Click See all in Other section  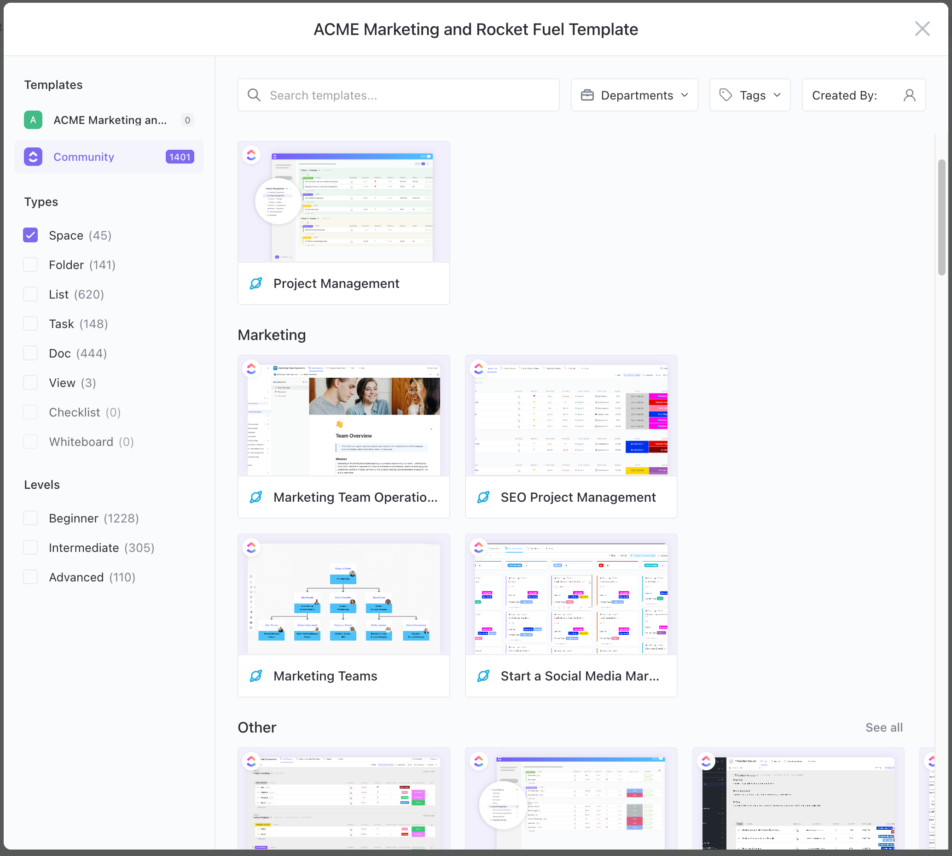click(x=884, y=727)
